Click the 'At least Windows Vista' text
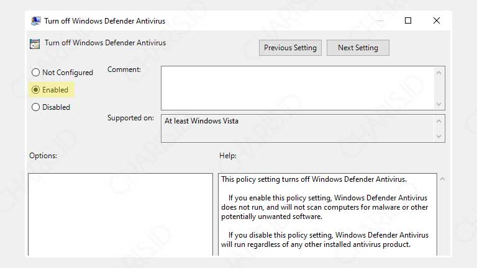This screenshot has height=268, width=477. click(201, 121)
